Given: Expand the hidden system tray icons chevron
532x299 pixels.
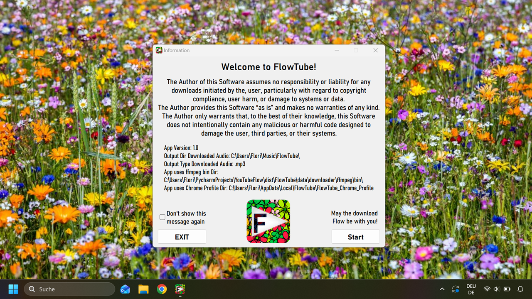Looking at the screenshot, I should pyautogui.click(x=442, y=289).
